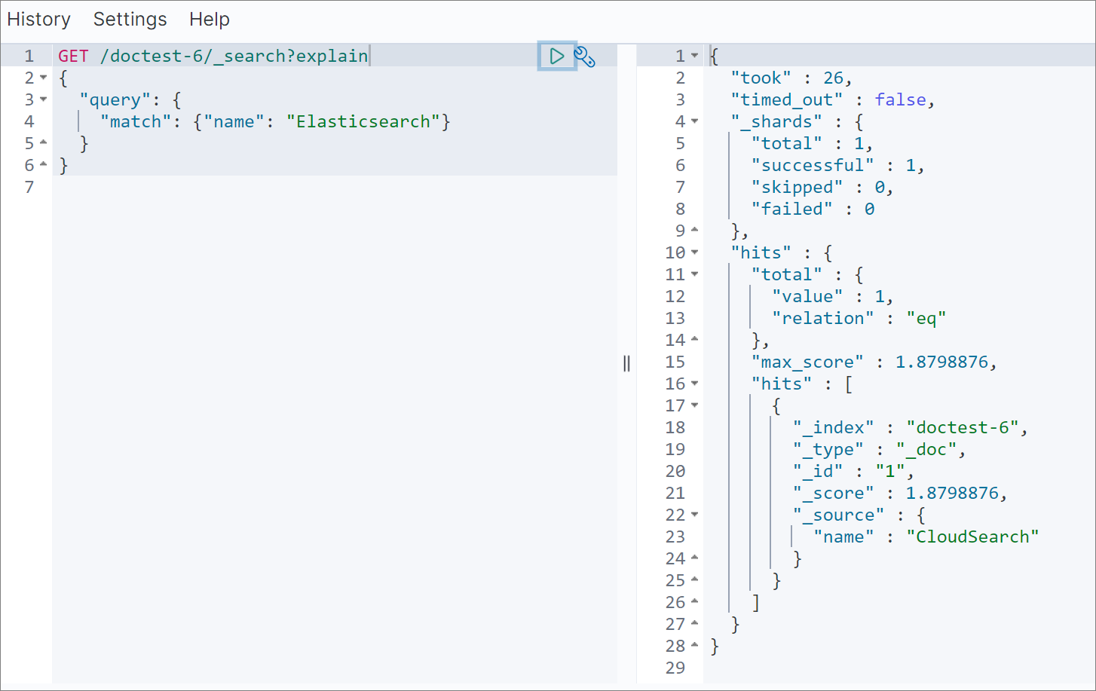Open the wrench options menu icon
This screenshot has height=691, width=1096.
[x=585, y=57]
